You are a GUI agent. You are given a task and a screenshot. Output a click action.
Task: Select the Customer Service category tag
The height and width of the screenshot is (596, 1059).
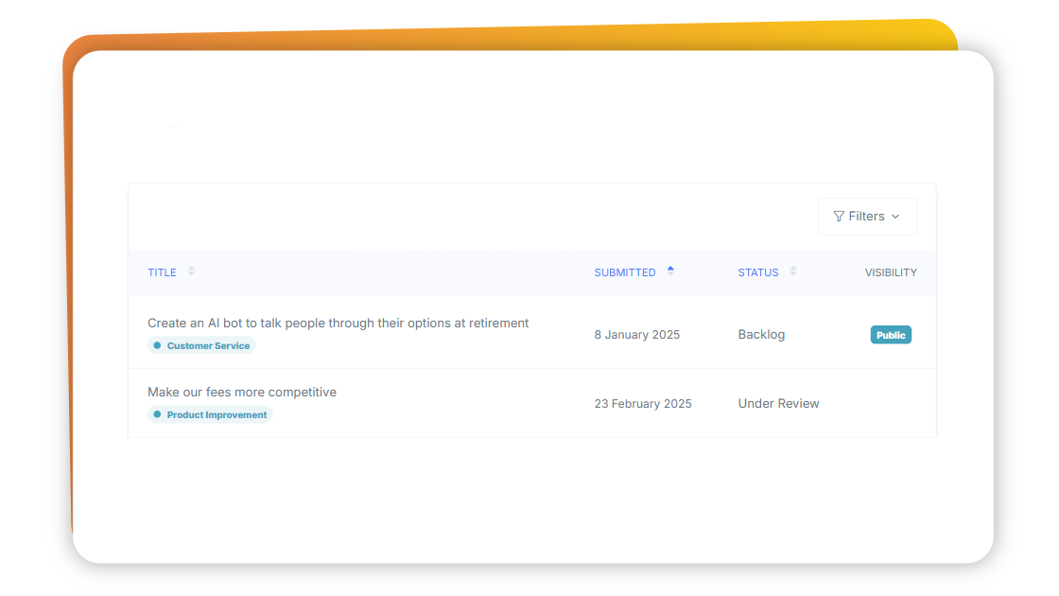click(x=201, y=345)
